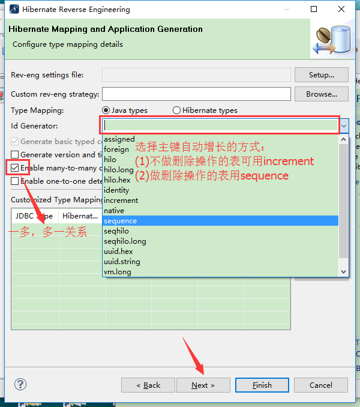Enable one-to-one detection checkbox

[x=15, y=181]
